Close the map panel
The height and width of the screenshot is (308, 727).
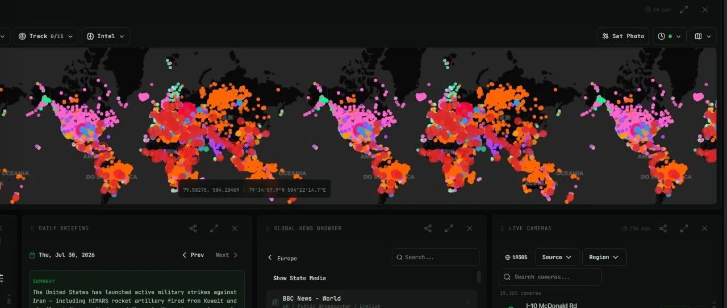705,10
